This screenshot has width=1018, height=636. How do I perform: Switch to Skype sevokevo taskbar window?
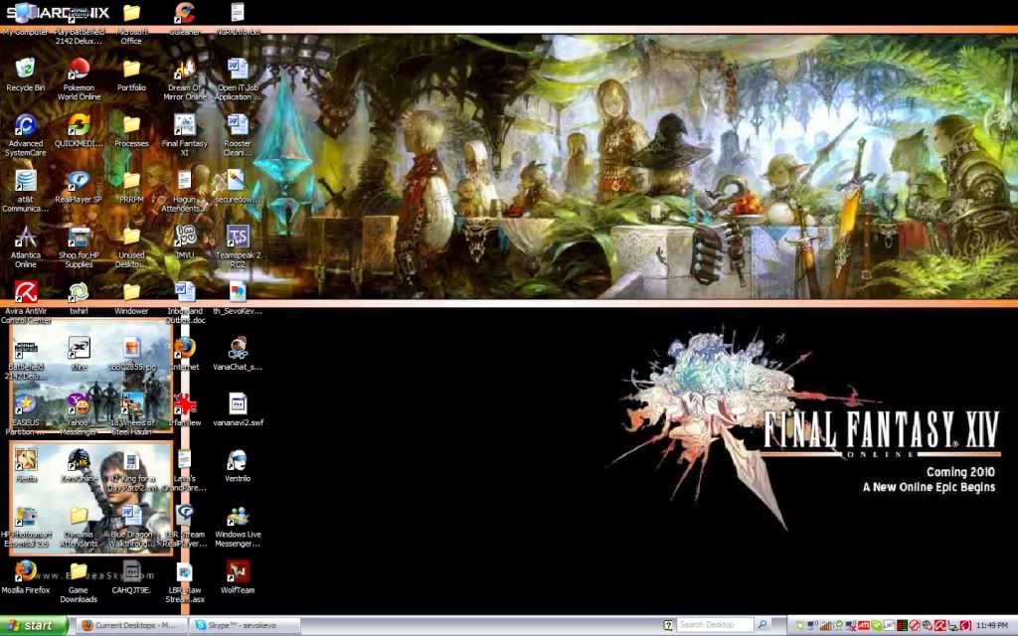(x=245, y=626)
